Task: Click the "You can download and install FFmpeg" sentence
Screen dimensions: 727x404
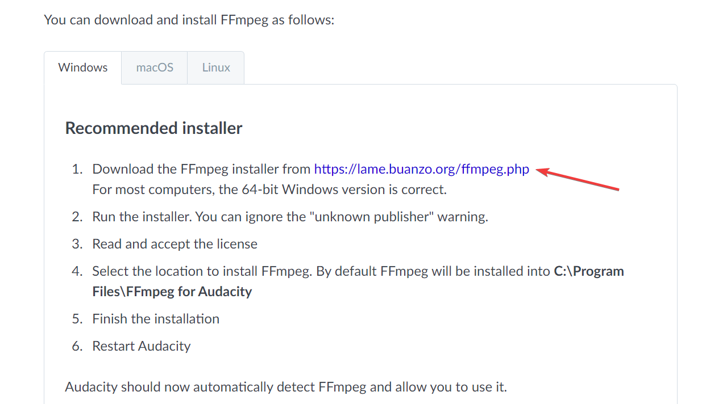Action: coord(189,20)
